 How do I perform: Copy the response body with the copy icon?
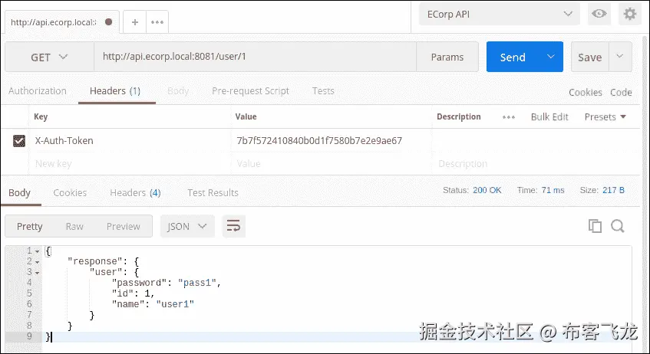coord(595,225)
